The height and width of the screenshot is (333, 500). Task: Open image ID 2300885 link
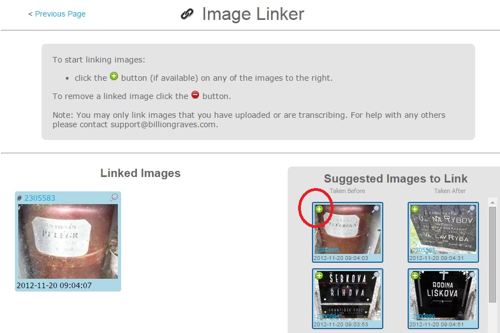click(327, 250)
